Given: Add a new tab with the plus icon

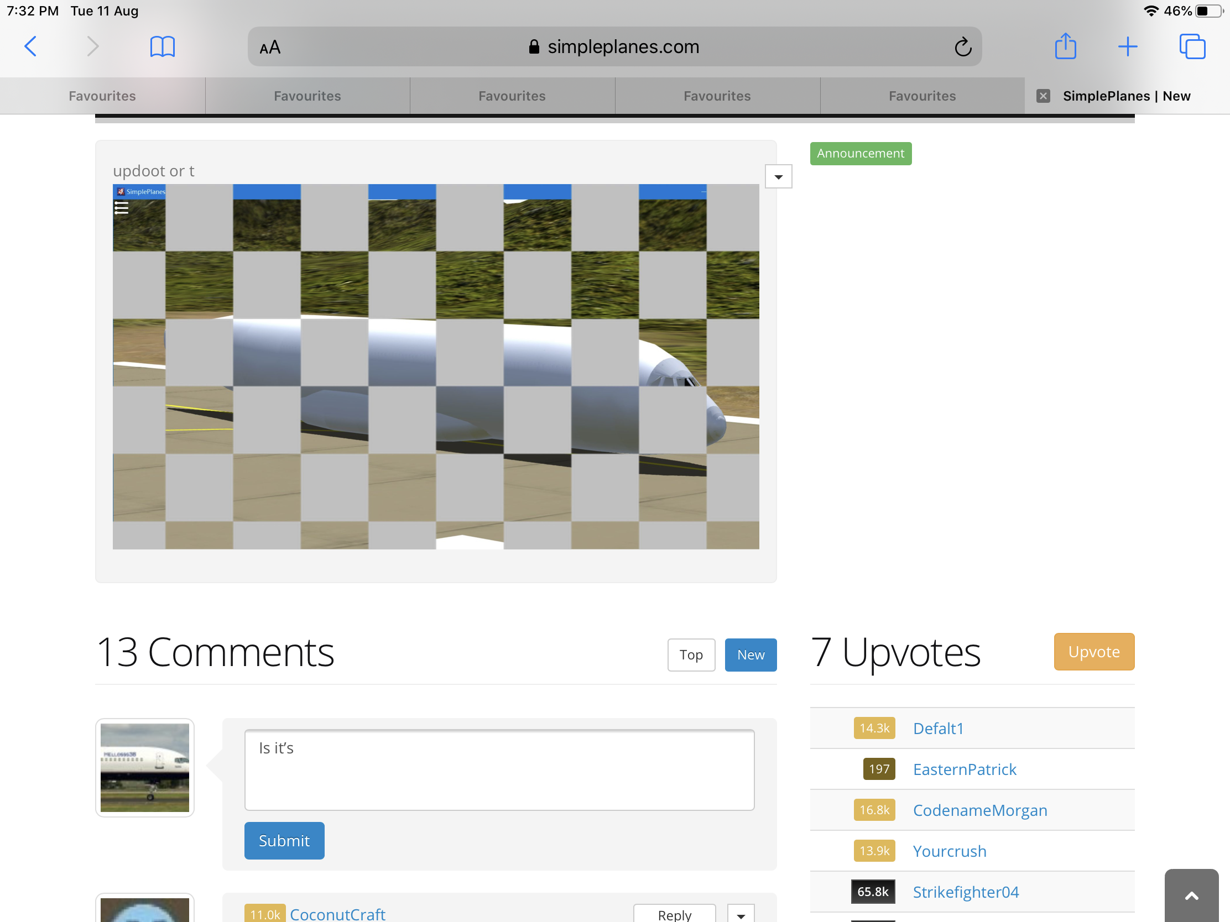Looking at the screenshot, I should [x=1127, y=46].
